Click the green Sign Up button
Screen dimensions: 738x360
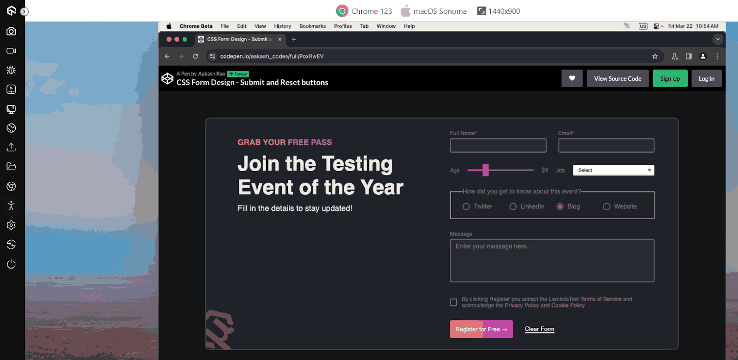(670, 78)
